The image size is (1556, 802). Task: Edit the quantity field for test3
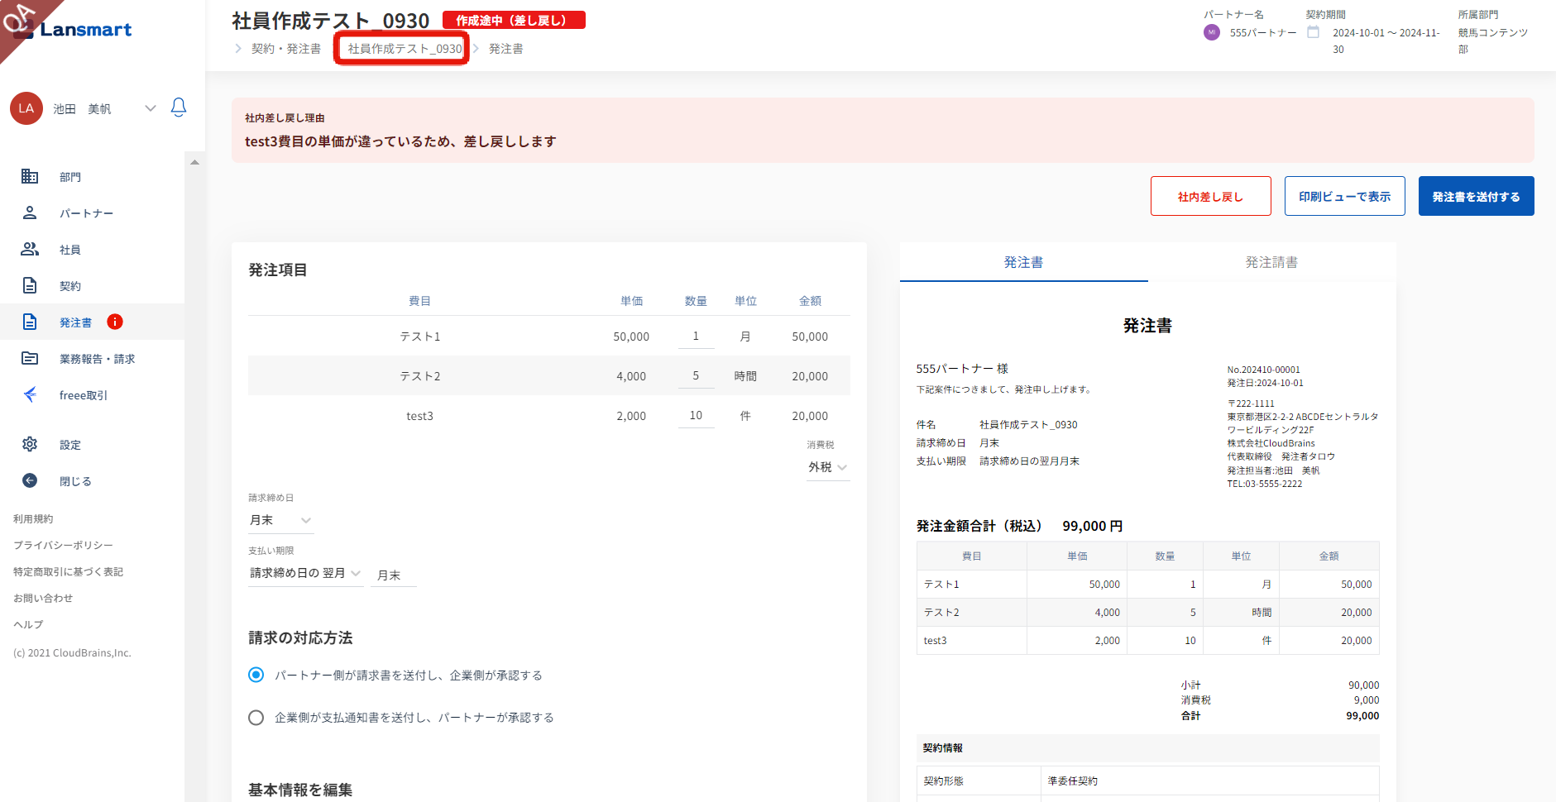pyautogui.click(x=696, y=416)
